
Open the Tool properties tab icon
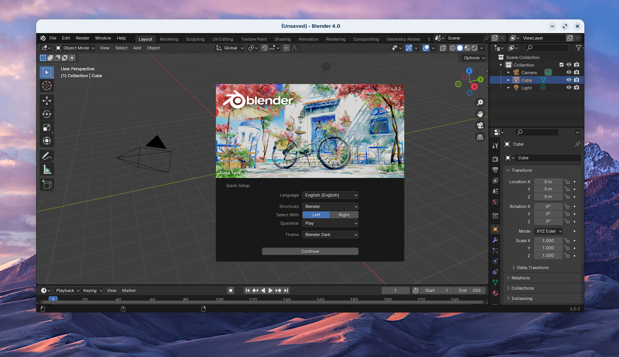pos(495,146)
